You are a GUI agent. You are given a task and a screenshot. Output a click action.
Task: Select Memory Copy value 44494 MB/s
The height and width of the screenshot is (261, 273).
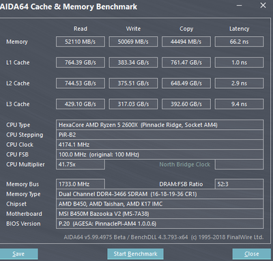186,42
